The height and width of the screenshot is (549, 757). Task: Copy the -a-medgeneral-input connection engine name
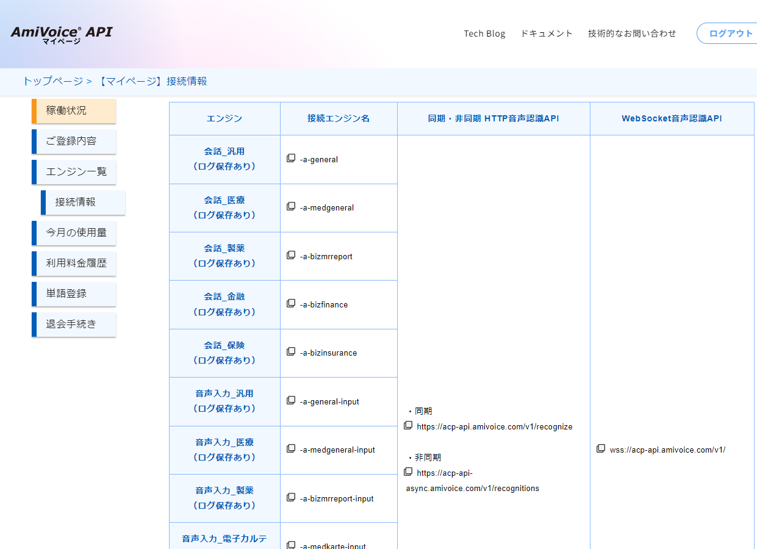(x=291, y=448)
